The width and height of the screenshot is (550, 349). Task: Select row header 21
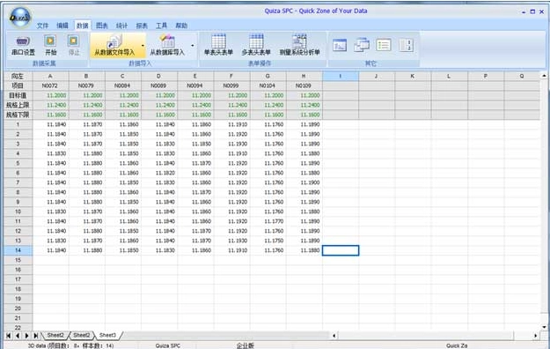coord(18,318)
